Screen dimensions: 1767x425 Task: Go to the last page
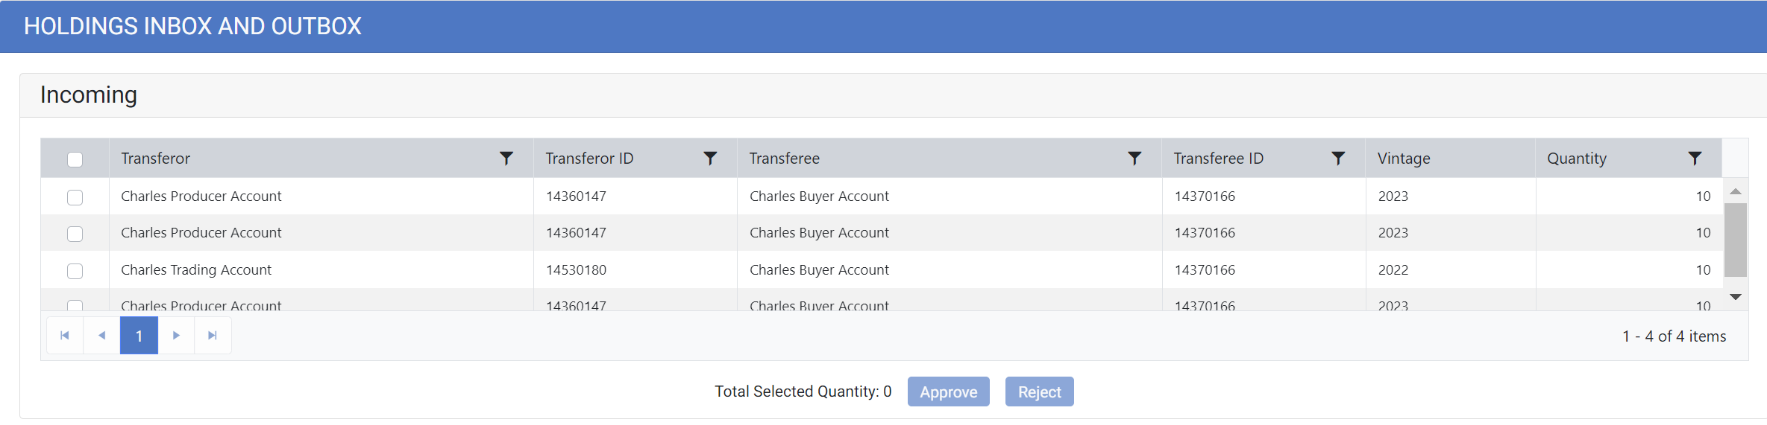pyautogui.click(x=213, y=336)
